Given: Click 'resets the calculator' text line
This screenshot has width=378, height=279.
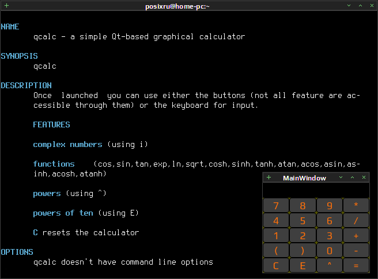Looking at the screenshot, I should point(90,233).
